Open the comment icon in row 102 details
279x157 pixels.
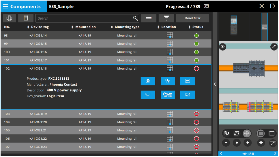click(x=188, y=81)
